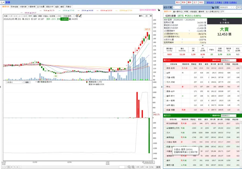
Task: Tick checkbox for 元富-虎尾 buyer row
Action: [x=164, y=77]
